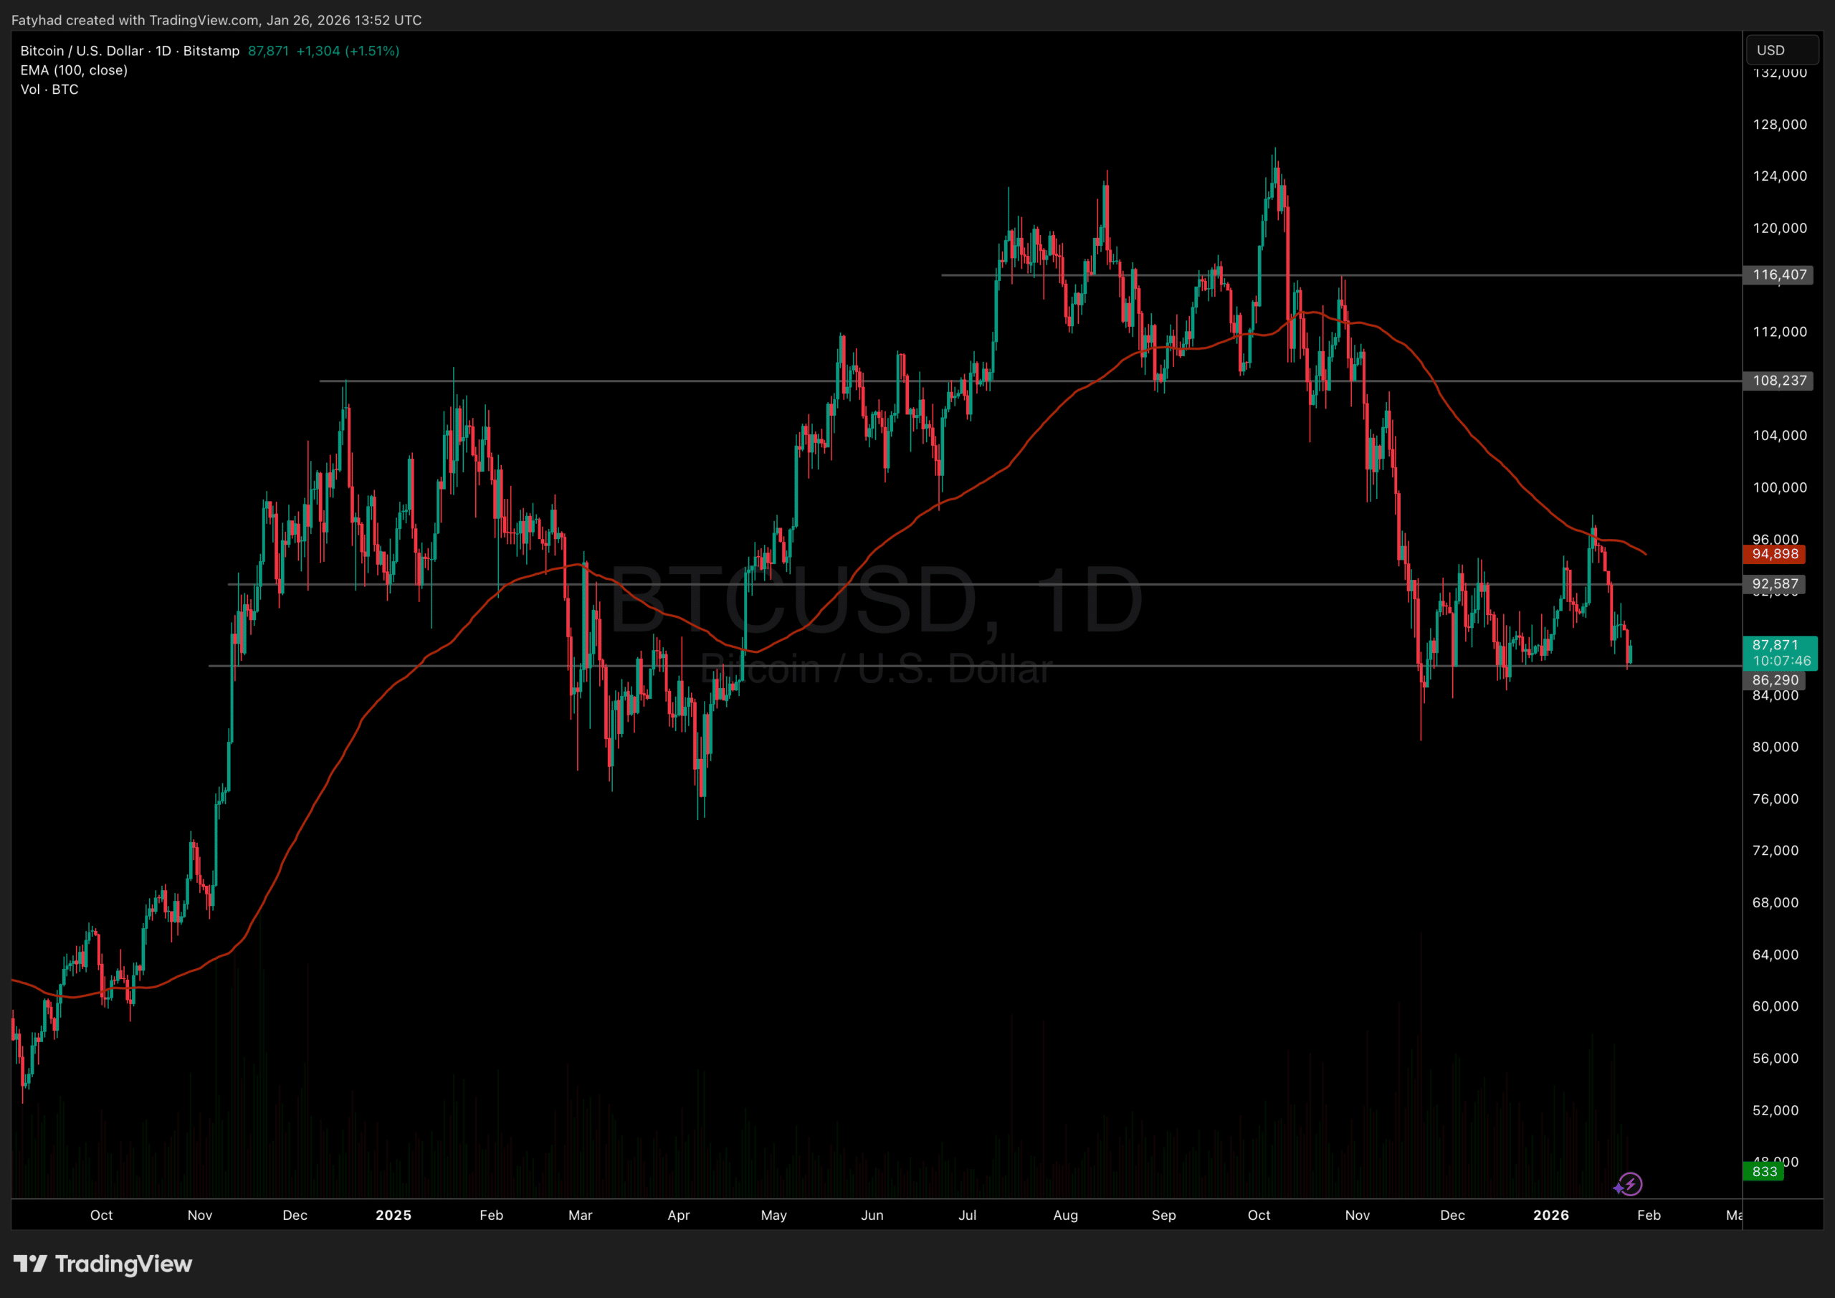1835x1298 pixels.
Task: Toggle visibility of the EMA (100, close) indicator
Action: coord(74,70)
